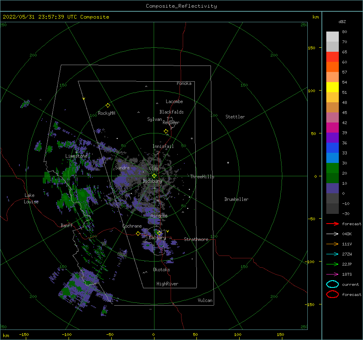Select the orange 111V arrow legend icon
The height and width of the screenshot is (340, 363).
(x=332, y=244)
